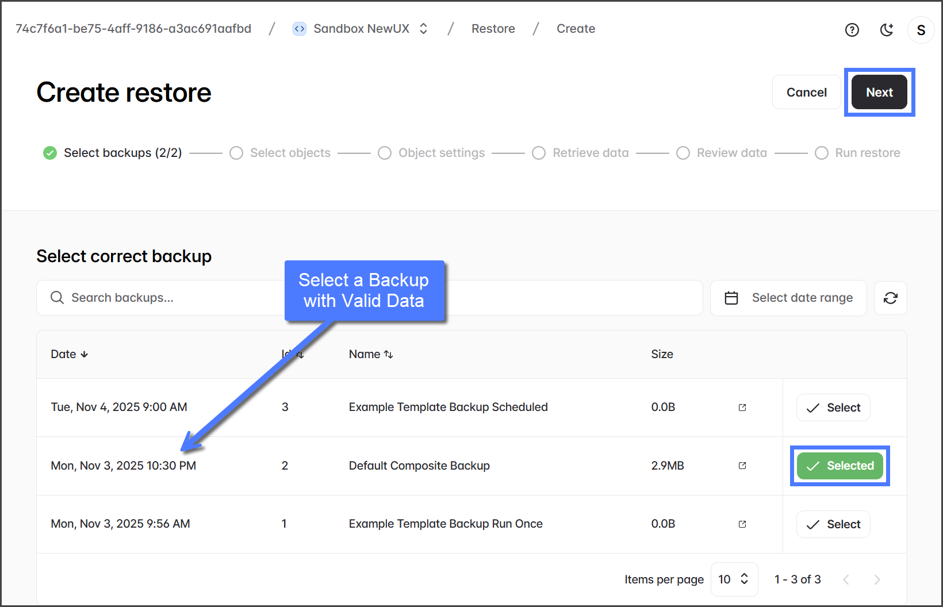Image resolution: width=943 pixels, height=607 pixels.
Task: Open the help question mark icon
Action: [x=852, y=30]
